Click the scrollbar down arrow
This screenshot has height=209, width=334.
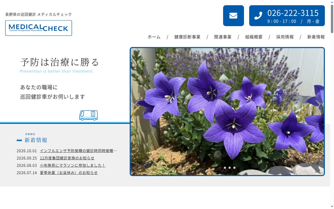pos(332,207)
